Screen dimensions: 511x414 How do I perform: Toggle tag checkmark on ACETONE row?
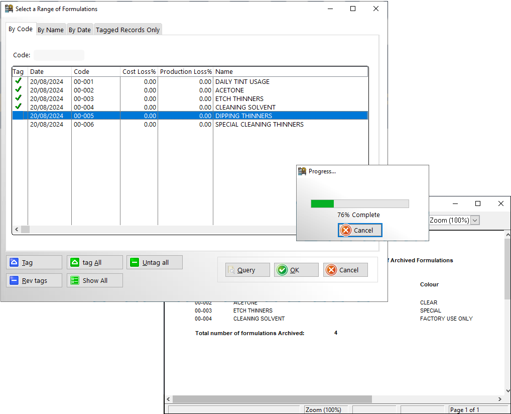(x=19, y=89)
